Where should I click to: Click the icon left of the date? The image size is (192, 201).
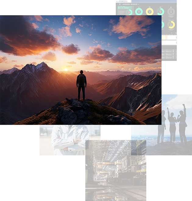(x=119, y=4)
